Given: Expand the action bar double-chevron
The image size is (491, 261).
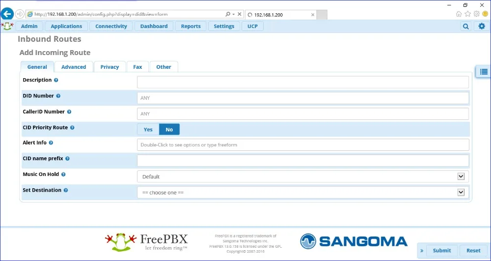Looking at the screenshot, I should coord(422,251).
